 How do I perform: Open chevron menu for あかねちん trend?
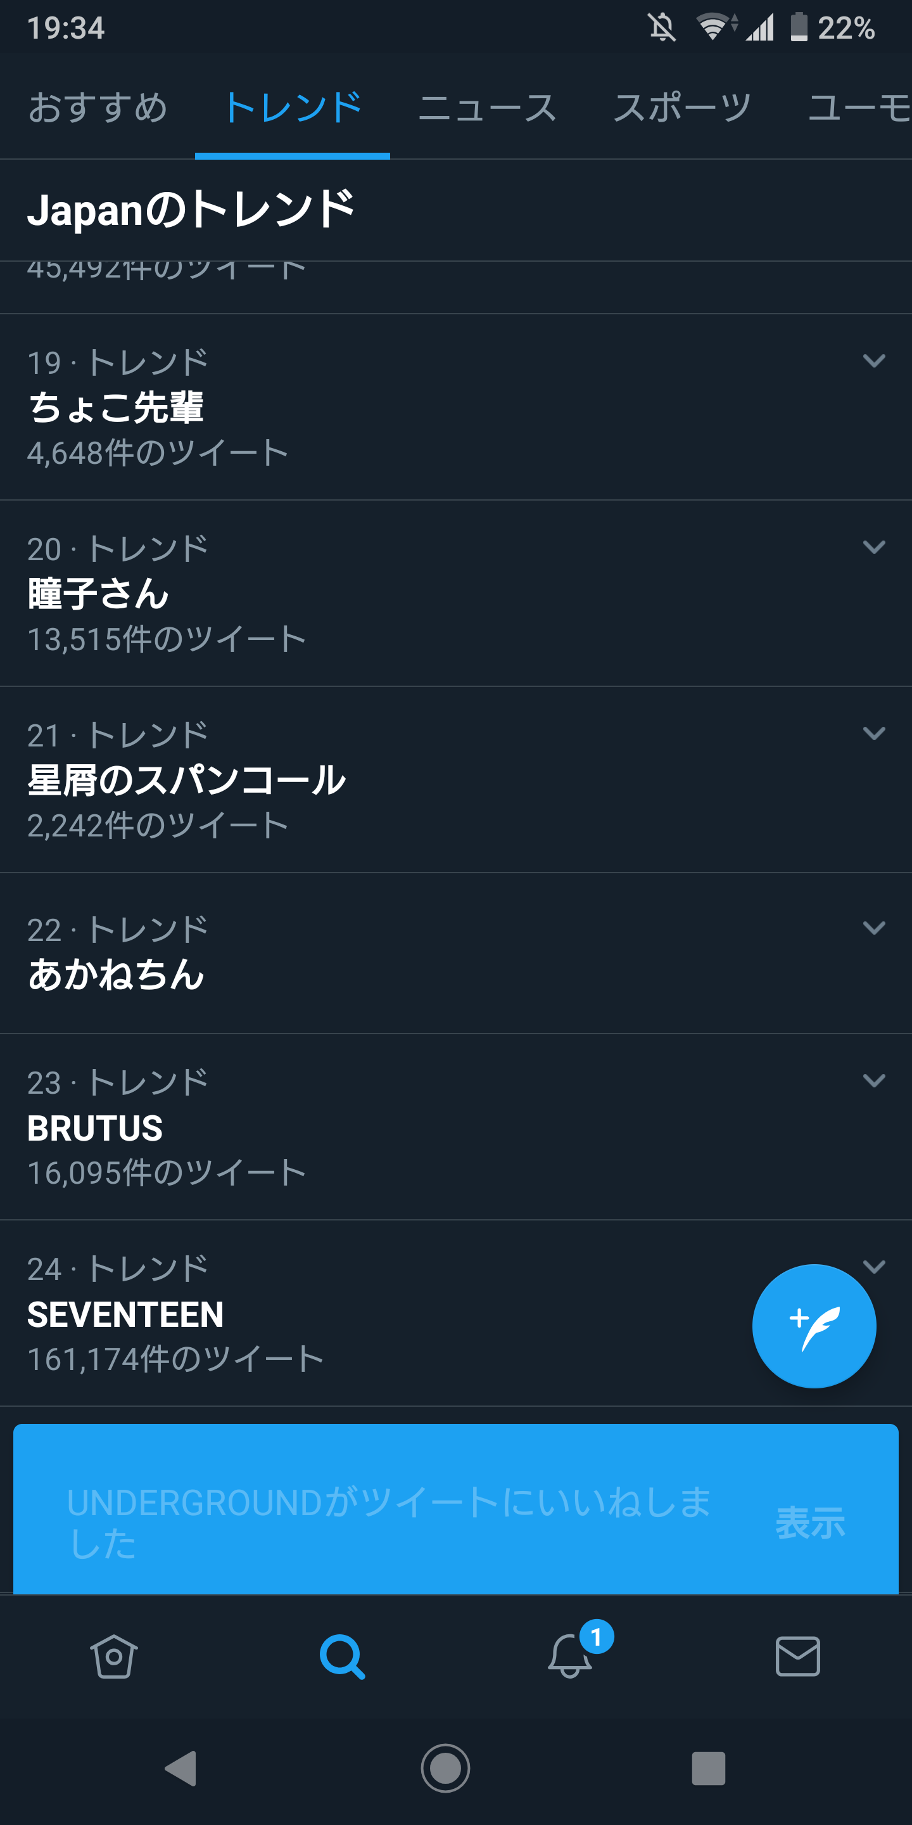(875, 928)
